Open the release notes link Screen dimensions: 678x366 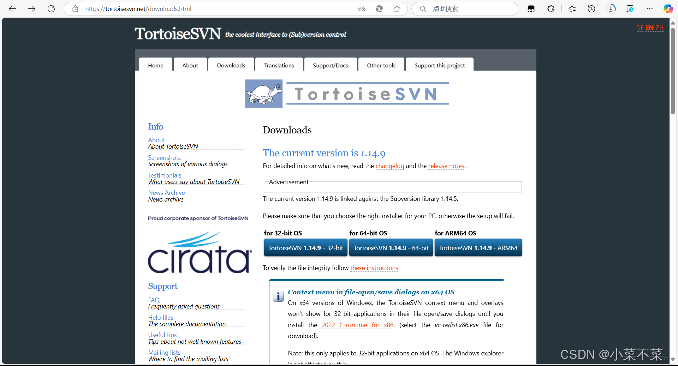tap(446, 166)
